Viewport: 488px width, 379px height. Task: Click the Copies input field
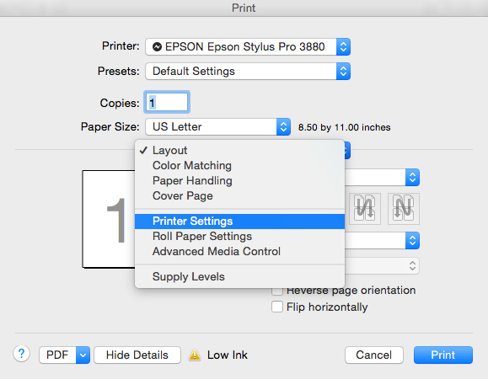tap(167, 102)
